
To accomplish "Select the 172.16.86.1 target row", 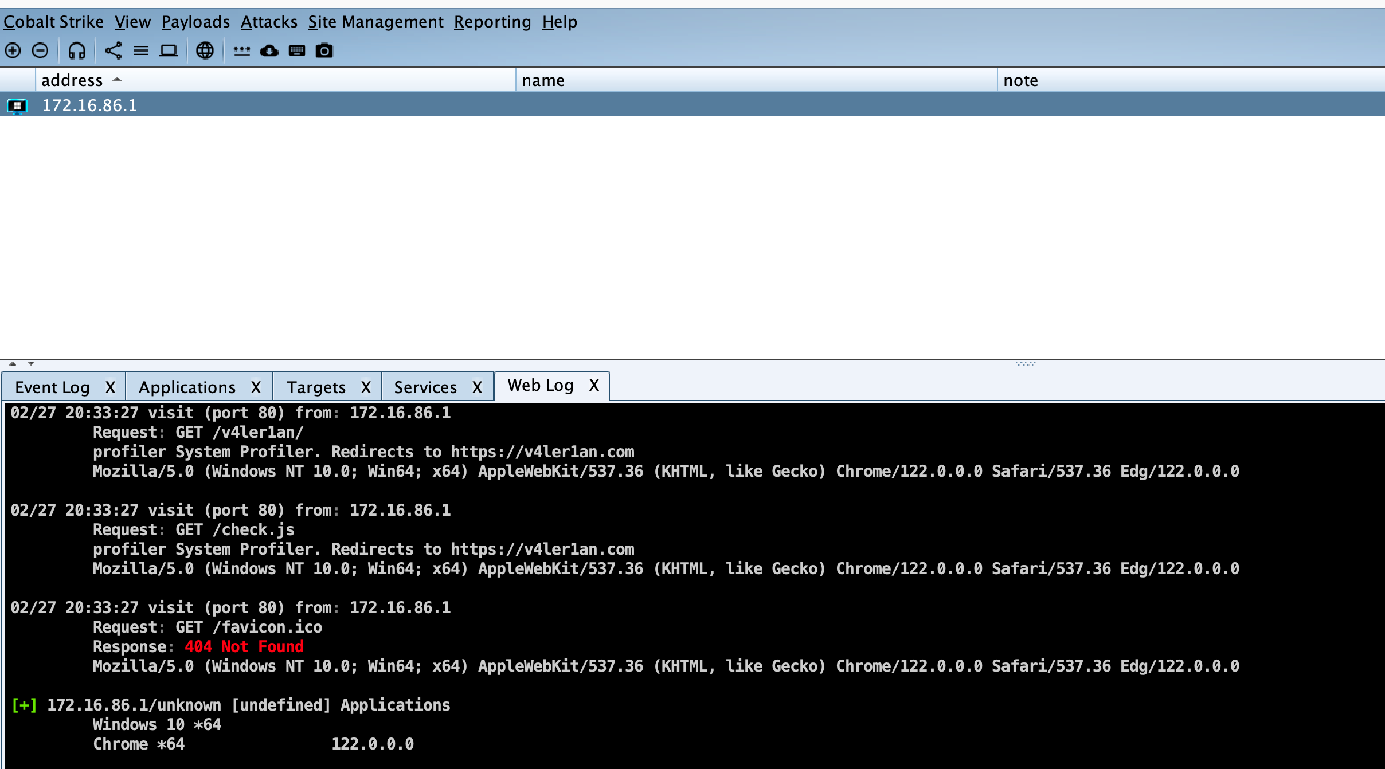I will [x=89, y=105].
